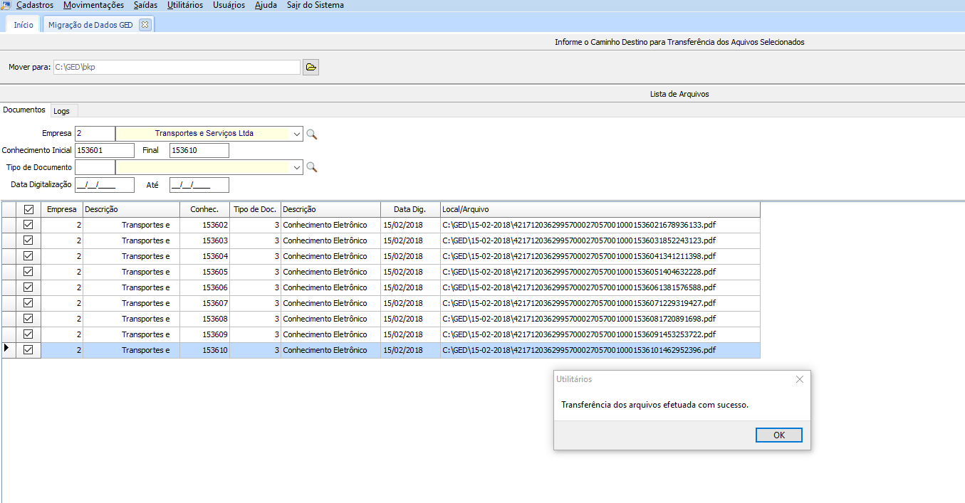965x503 pixels.
Task: Click file path ending 1536041341211398.pdf
Action: 579,256
